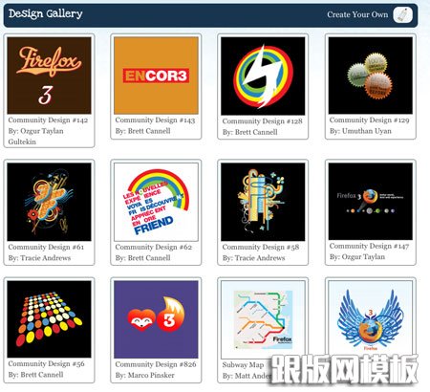
Task: Click the Community Design #826 title
Action: pyautogui.click(x=156, y=364)
